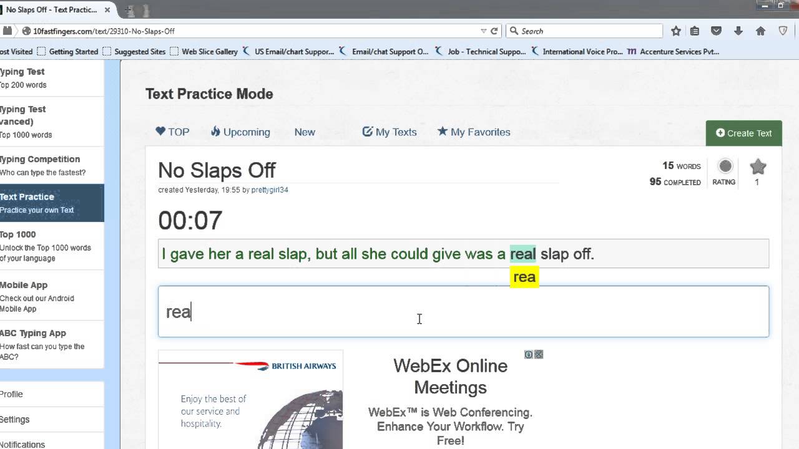Open Profile in the sidebar
799x449 pixels.
click(x=52, y=394)
